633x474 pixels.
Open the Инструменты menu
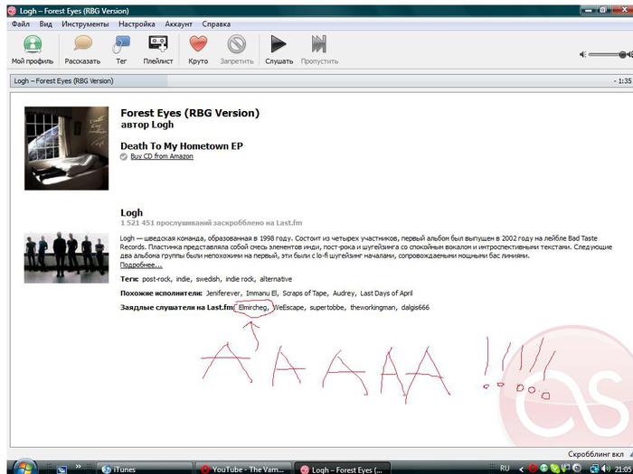(85, 24)
